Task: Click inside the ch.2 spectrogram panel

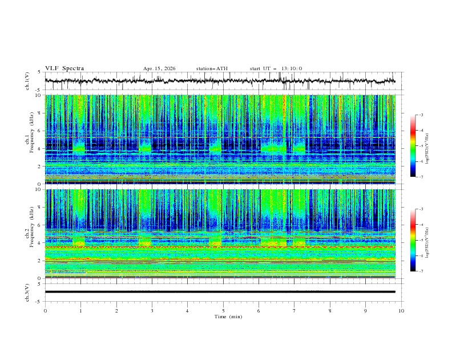Action: click(220, 234)
